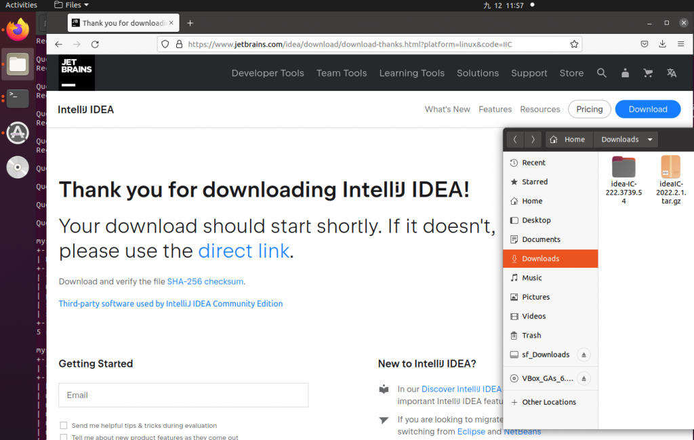This screenshot has height=440, width=694.
Task: Open the Firefox hamburger menu
Action: pyautogui.click(x=680, y=44)
